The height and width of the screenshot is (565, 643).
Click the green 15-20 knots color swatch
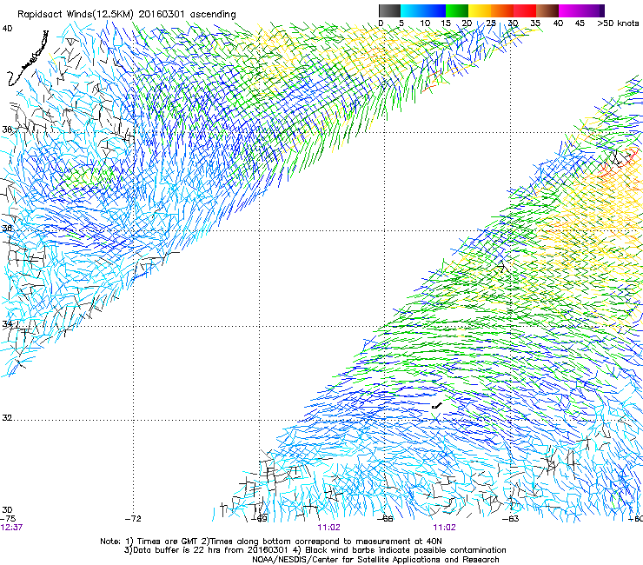point(457,10)
